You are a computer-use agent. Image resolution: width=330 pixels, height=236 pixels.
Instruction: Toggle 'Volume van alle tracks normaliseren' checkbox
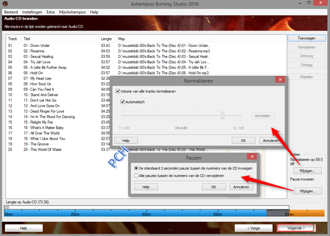pyautogui.click(x=118, y=91)
